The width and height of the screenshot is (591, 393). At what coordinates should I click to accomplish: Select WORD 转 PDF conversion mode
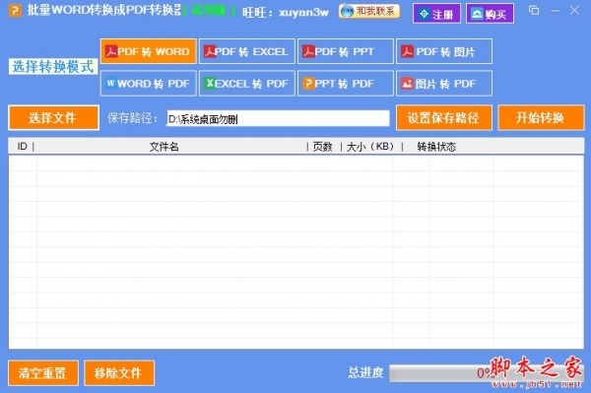point(148,84)
